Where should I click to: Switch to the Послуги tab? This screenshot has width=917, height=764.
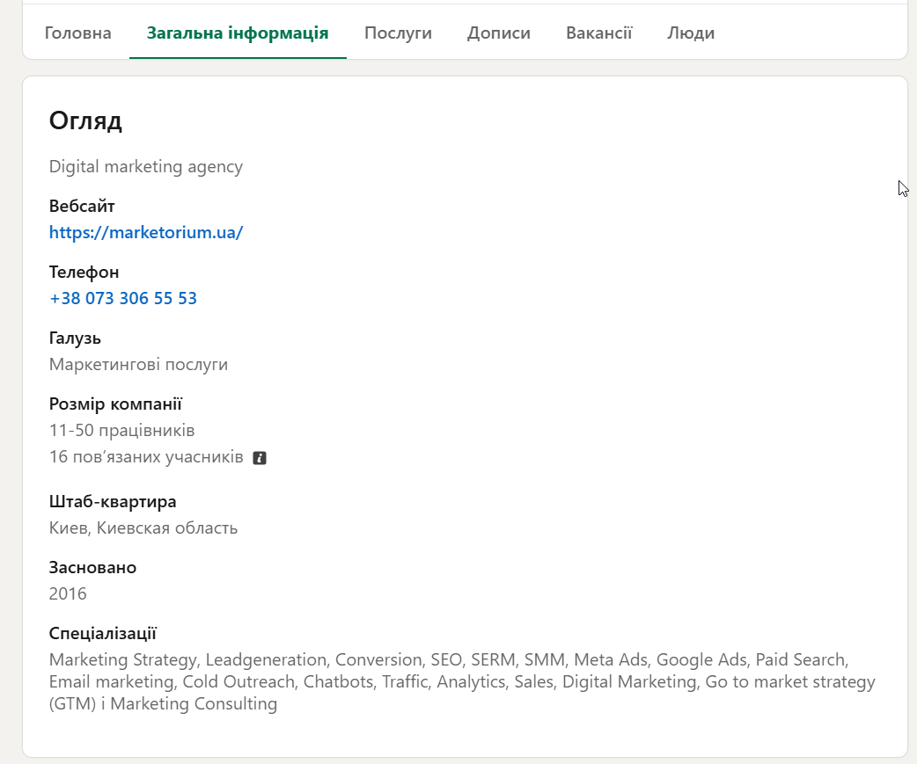coord(398,33)
